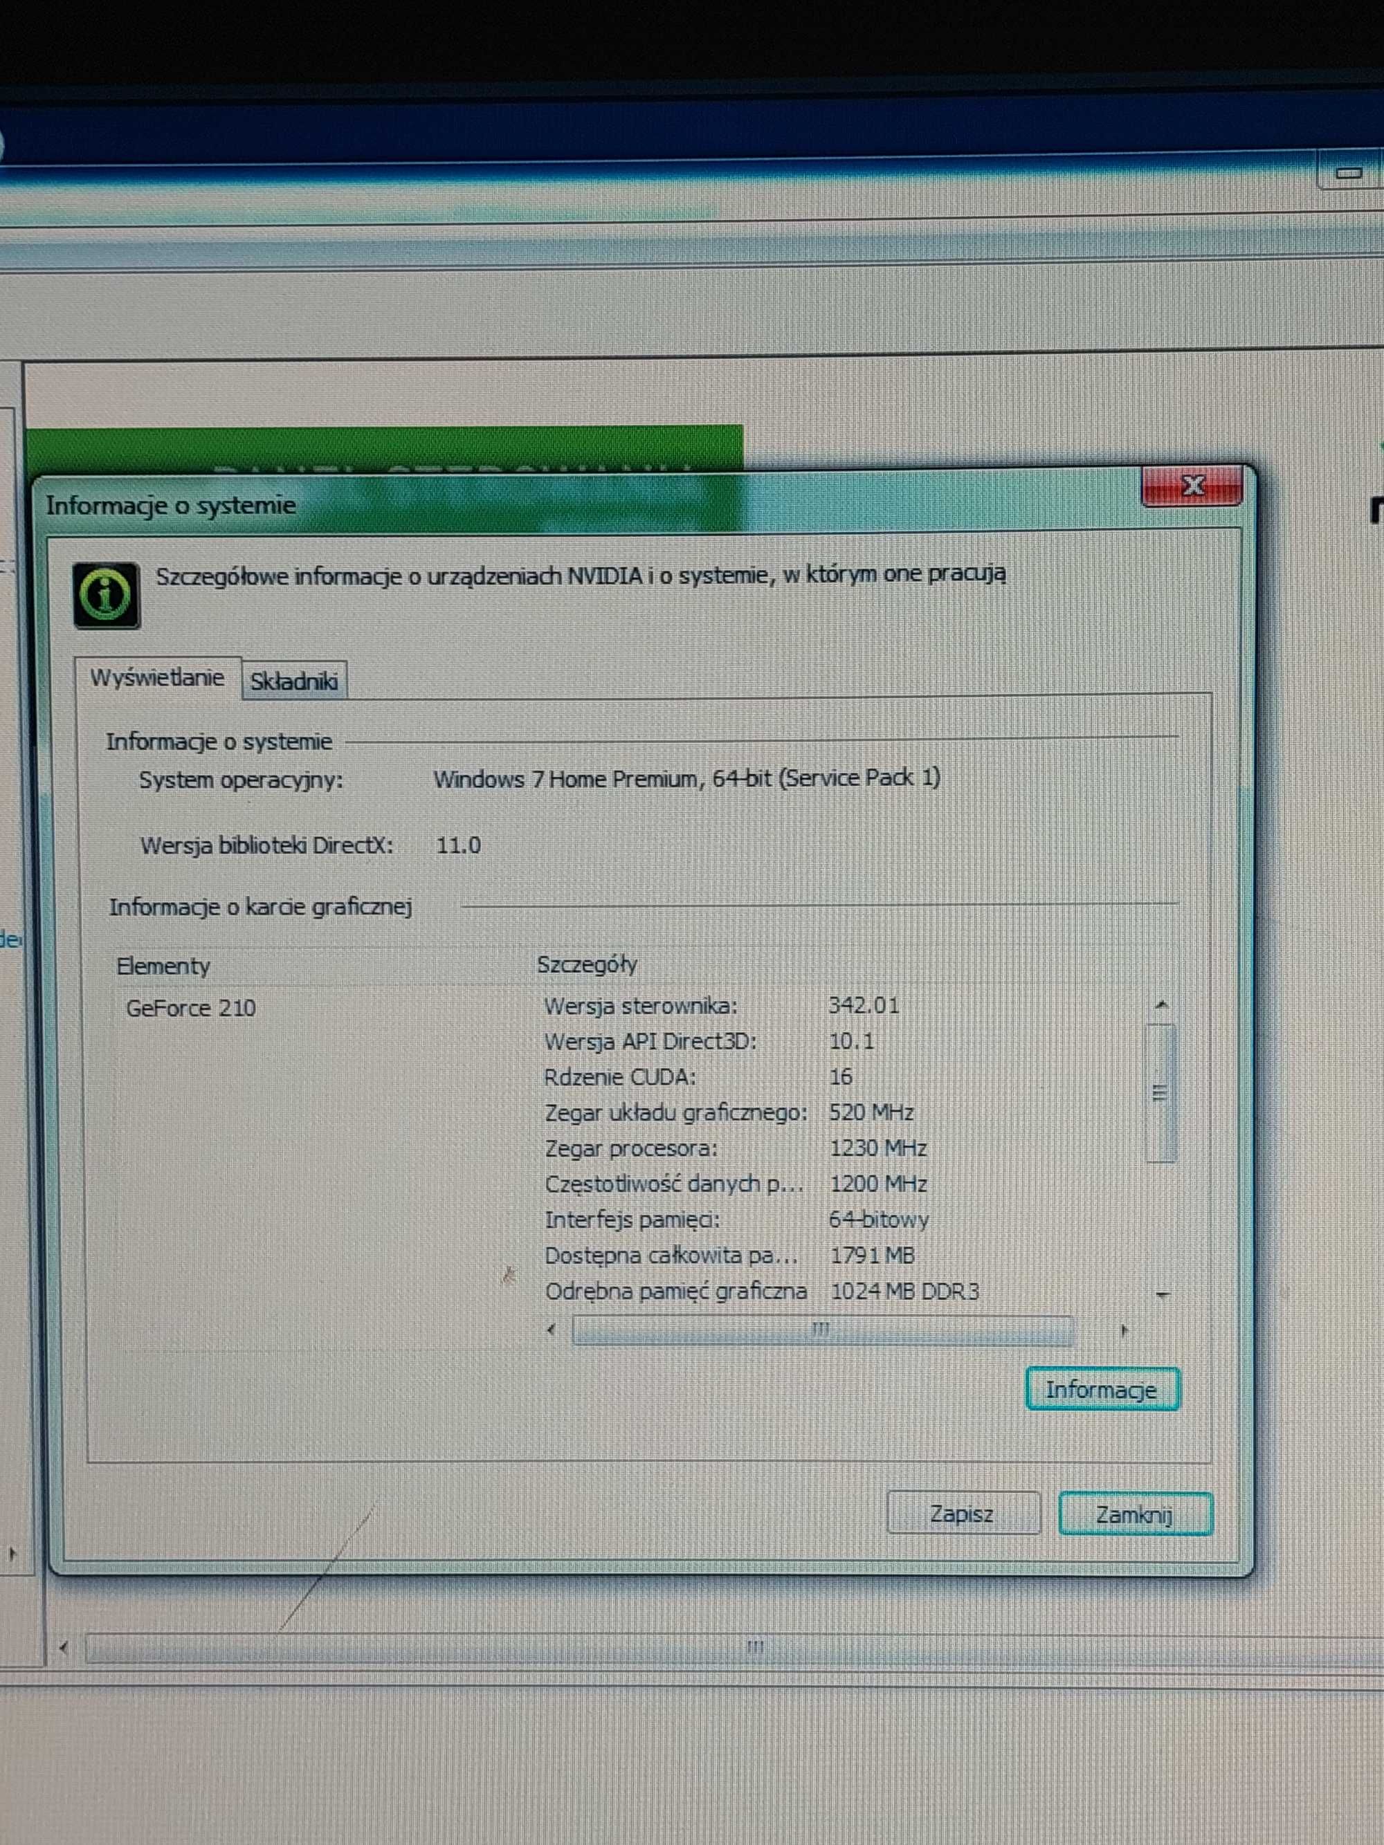Click 'Wersja API Direct3D:' row label
1384x1845 pixels.
pyautogui.click(x=650, y=1042)
